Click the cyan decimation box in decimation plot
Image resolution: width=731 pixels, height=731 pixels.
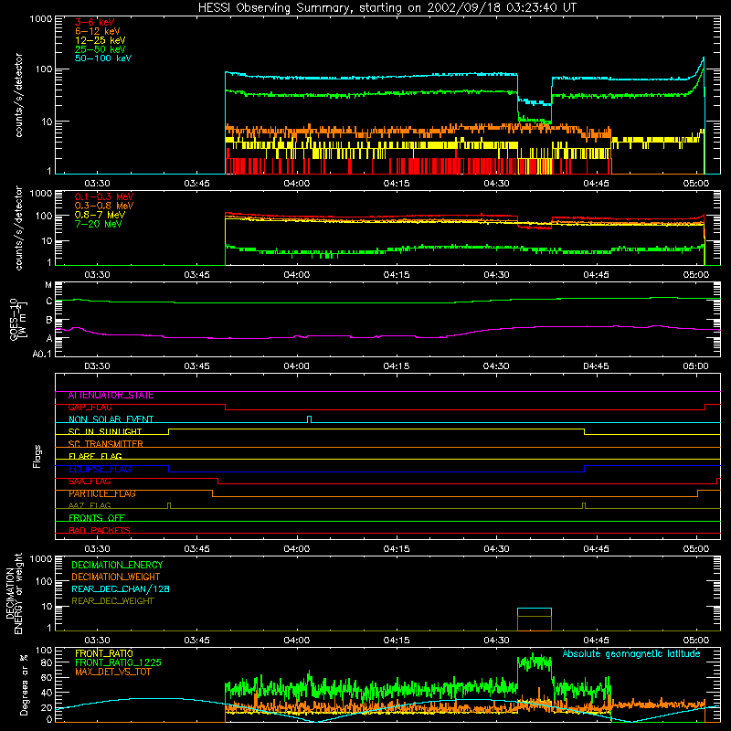(x=535, y=612)
